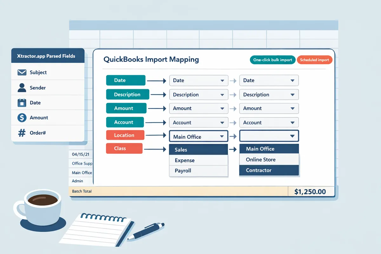Select the Subject parsed field
The width and height of the screenshot is (381, 254).
coord(48,72)
